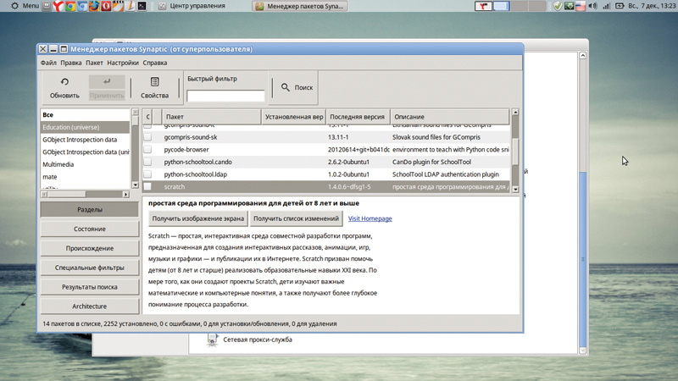
Task: Select the Multimedia section in the list
Action: (x=58, y=164)
